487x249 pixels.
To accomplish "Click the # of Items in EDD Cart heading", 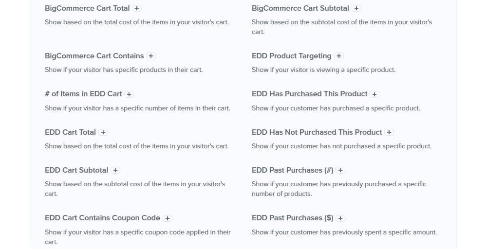I will tap(83, 94).
